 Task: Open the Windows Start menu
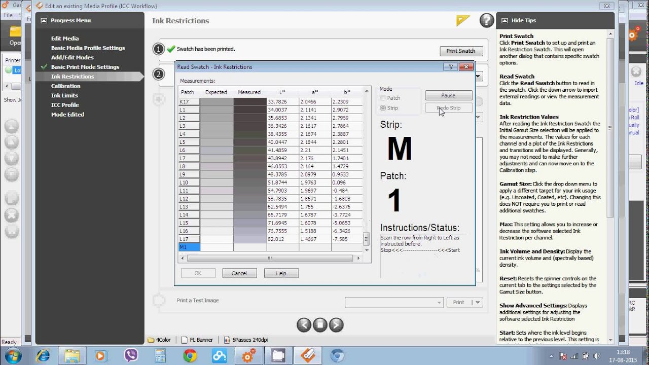click(x=12, y=355)
